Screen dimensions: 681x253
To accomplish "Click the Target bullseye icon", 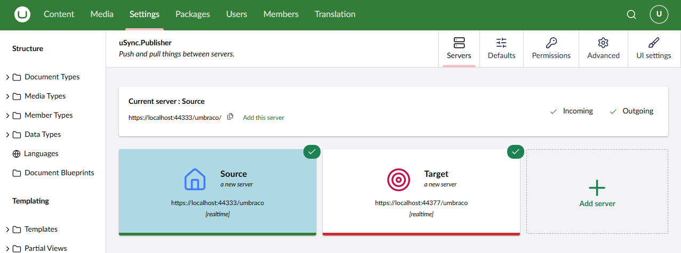I will pyautogui.click(x=398, y=179).
